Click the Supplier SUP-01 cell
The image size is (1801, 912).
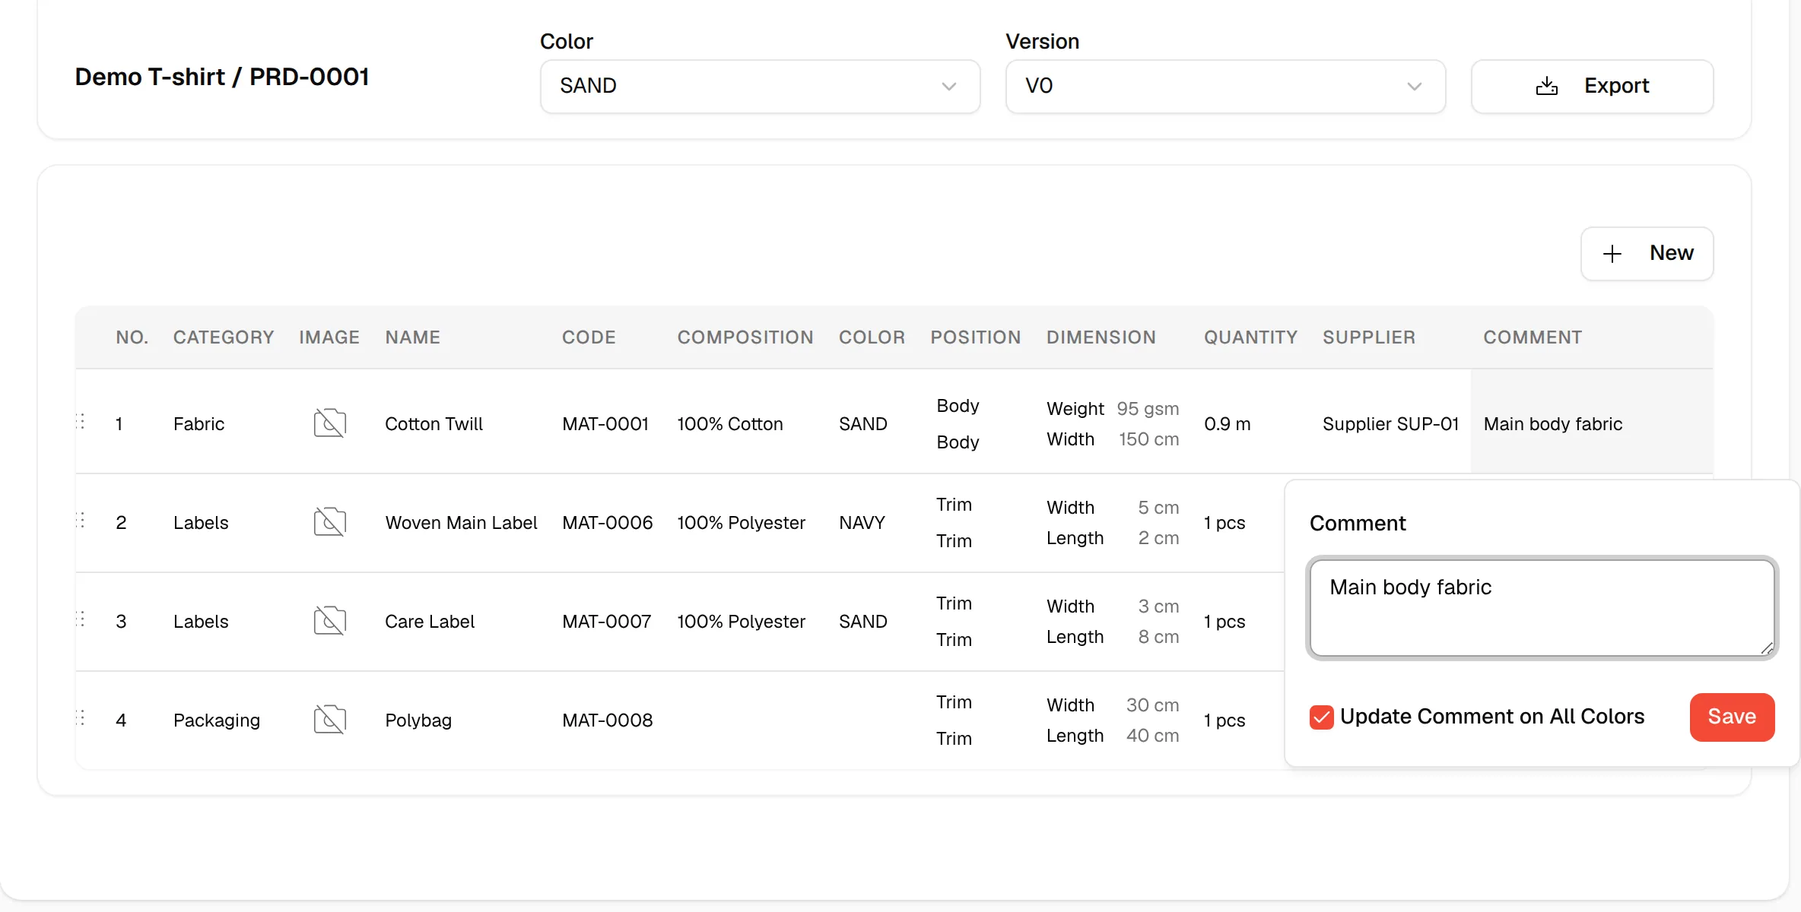pos(1390,424)
